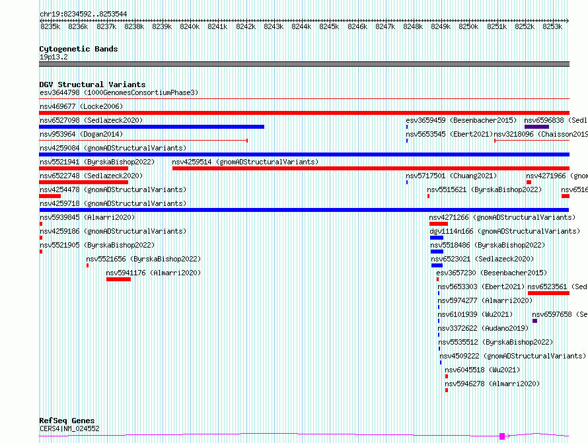588x443 pixels.
Task: Open nsv4259718 gnomAD variant label
Action: point(113,203)
